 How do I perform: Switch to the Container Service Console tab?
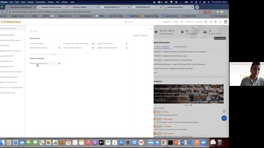pos(52,7)
